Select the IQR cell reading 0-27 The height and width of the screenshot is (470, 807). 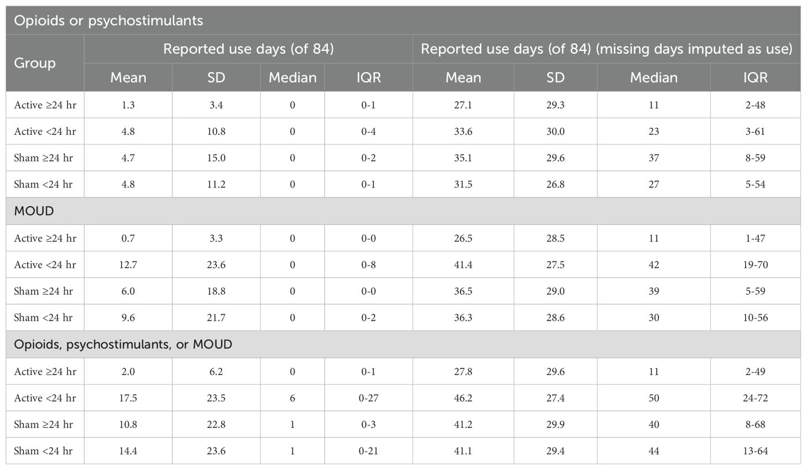pyautogui.click(x=369, y=398)
